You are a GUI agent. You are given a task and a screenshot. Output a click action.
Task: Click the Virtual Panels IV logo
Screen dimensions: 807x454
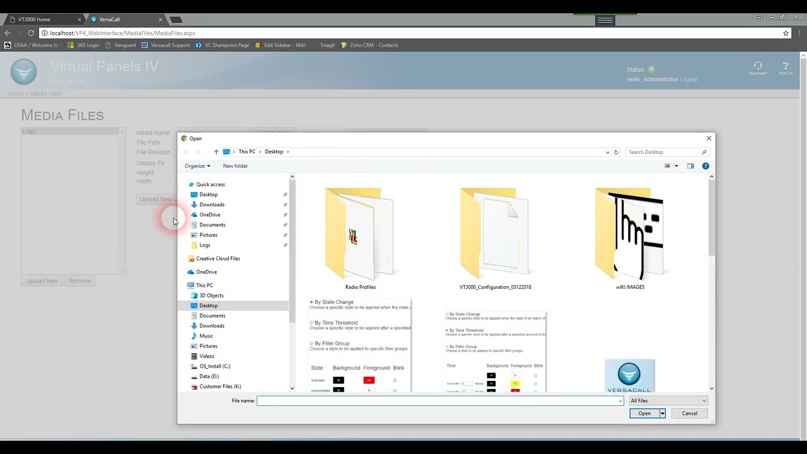(x=23, y=71)
